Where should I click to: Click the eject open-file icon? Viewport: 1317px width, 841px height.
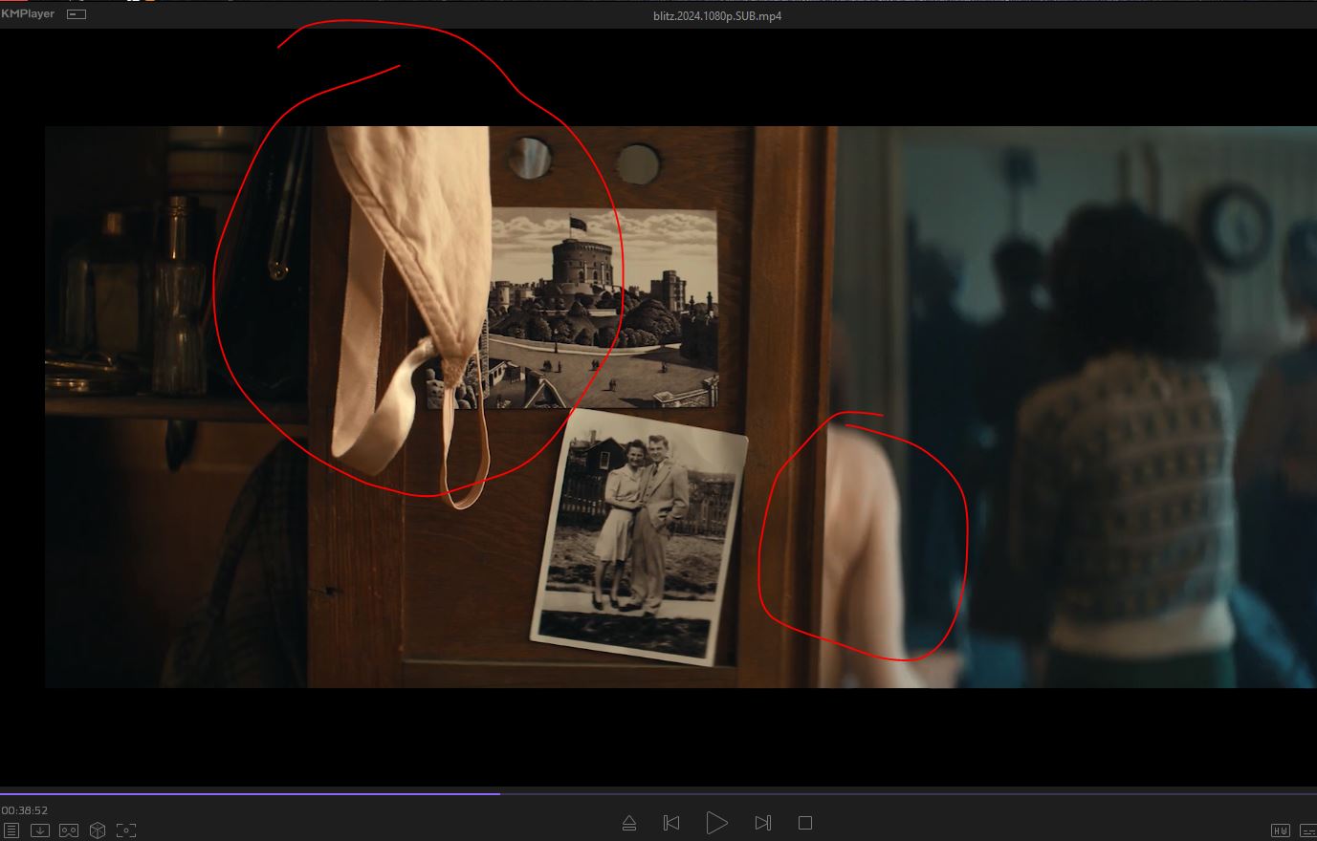pyautogui.click(x=629, y=823)
